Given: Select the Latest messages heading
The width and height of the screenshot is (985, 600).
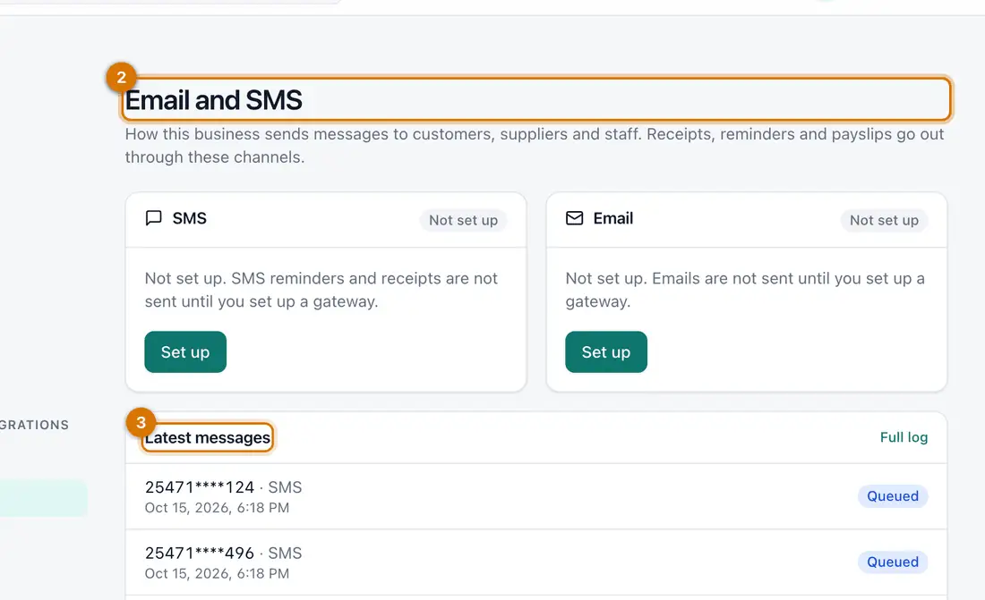Looking at the screenshot, I should (208, 437).
